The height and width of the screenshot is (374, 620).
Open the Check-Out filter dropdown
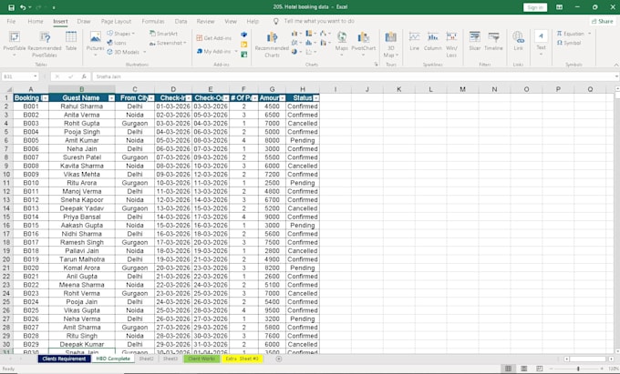tap(226, 98)
